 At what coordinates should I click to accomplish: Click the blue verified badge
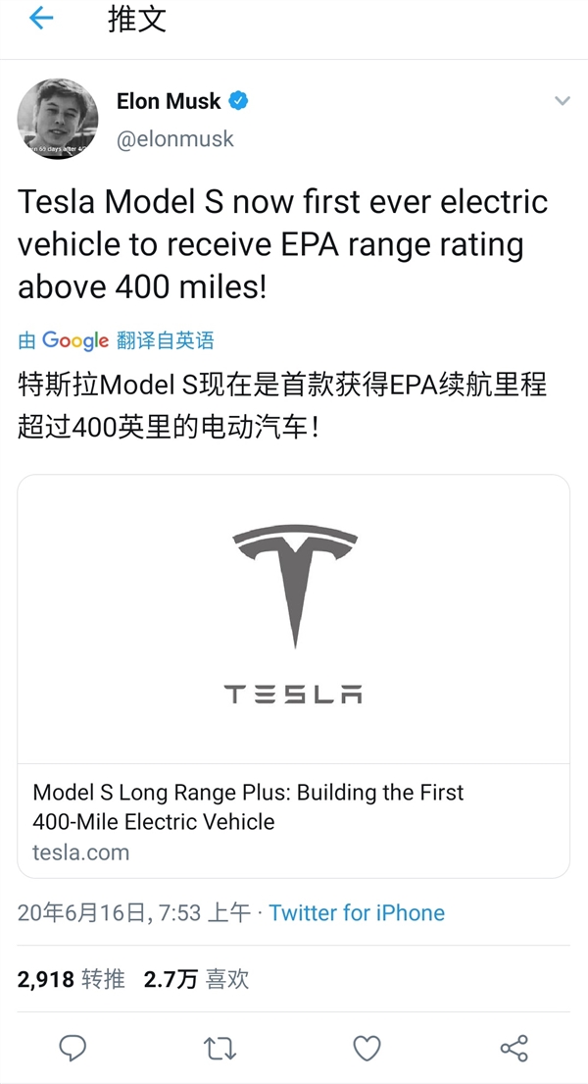click(239, 101)
